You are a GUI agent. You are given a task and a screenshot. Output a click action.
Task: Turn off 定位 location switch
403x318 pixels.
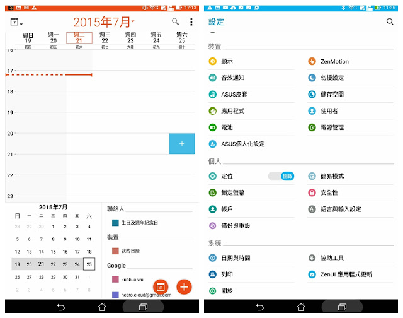point(281,176)
